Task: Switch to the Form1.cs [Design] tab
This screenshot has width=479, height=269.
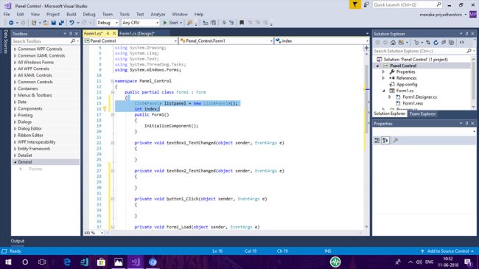Action: (x=137, y=33)
